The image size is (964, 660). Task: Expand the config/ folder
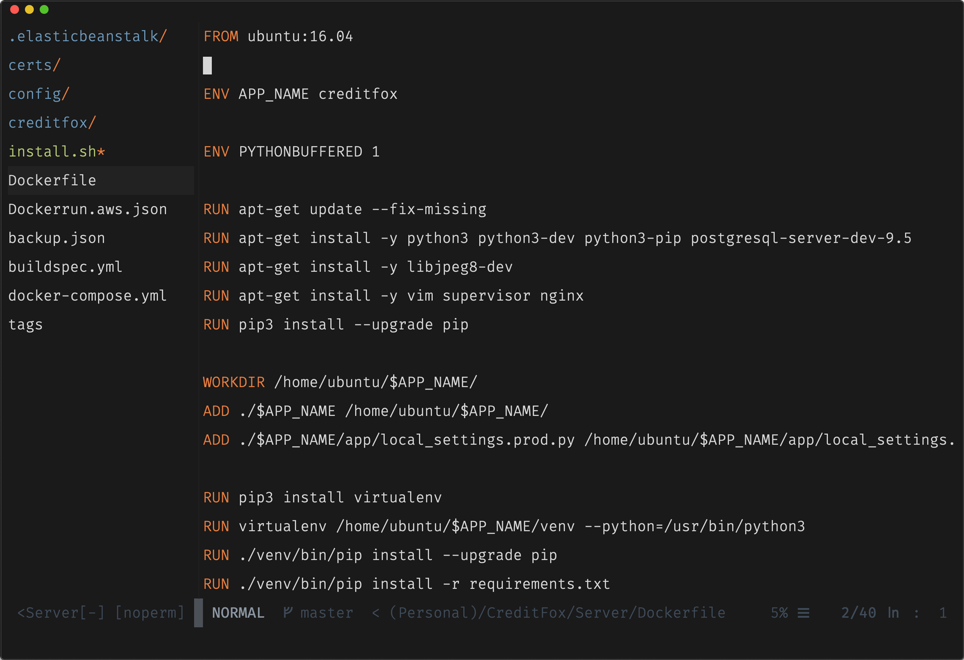39,94
